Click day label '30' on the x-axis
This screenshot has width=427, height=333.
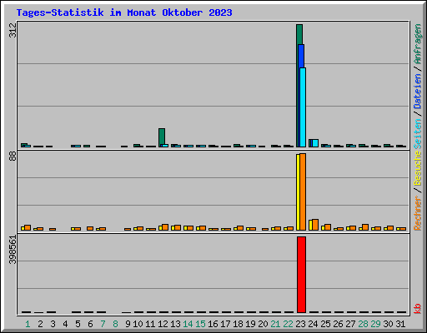(x=388, y=324)
